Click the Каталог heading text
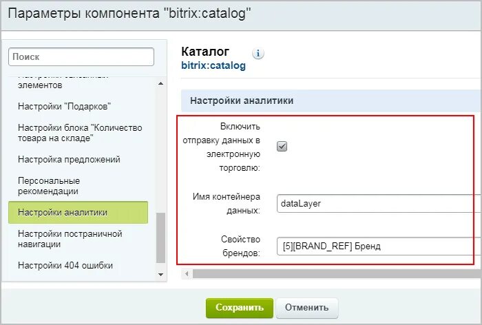This screenshot has width=482, height=325. coord(205,52)
